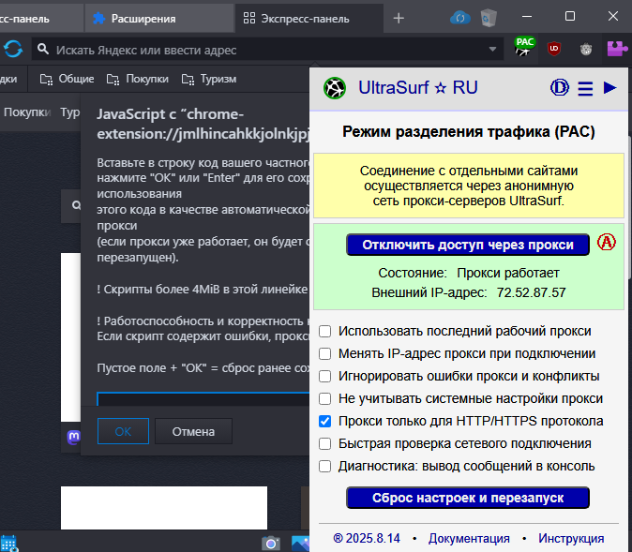Click the UltraSurf globe logo
Viewport: 632px width, 552px height.
pos(335,88)
